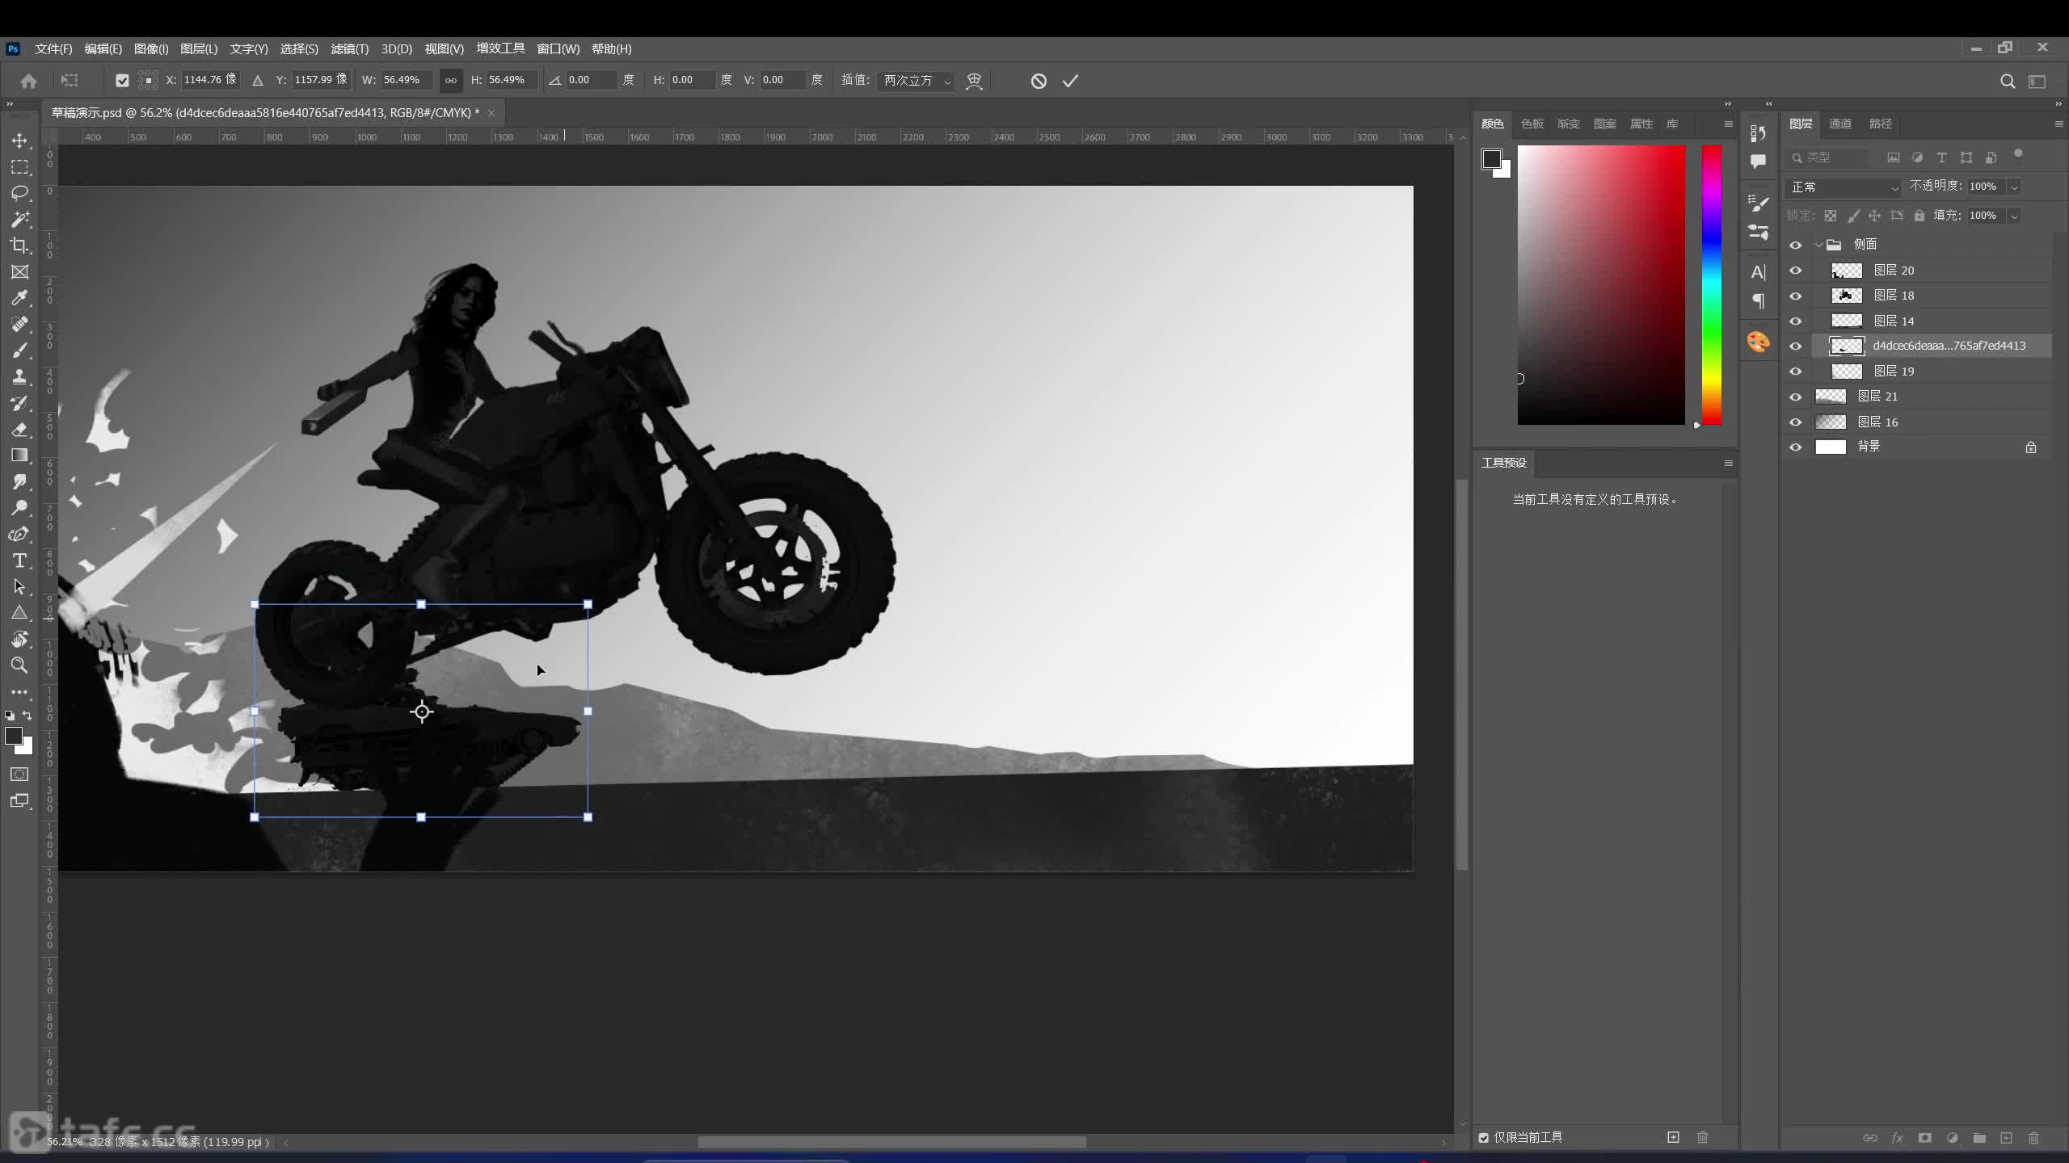Click the toolbar foreground color swatch
Image resolution: width=2069 pixels, height=1163 pixels.
(x=13, y=735)
